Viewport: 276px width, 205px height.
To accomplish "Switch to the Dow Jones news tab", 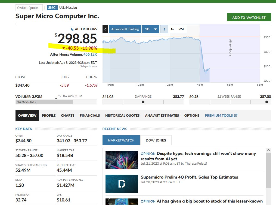I will tap(156, 140).
